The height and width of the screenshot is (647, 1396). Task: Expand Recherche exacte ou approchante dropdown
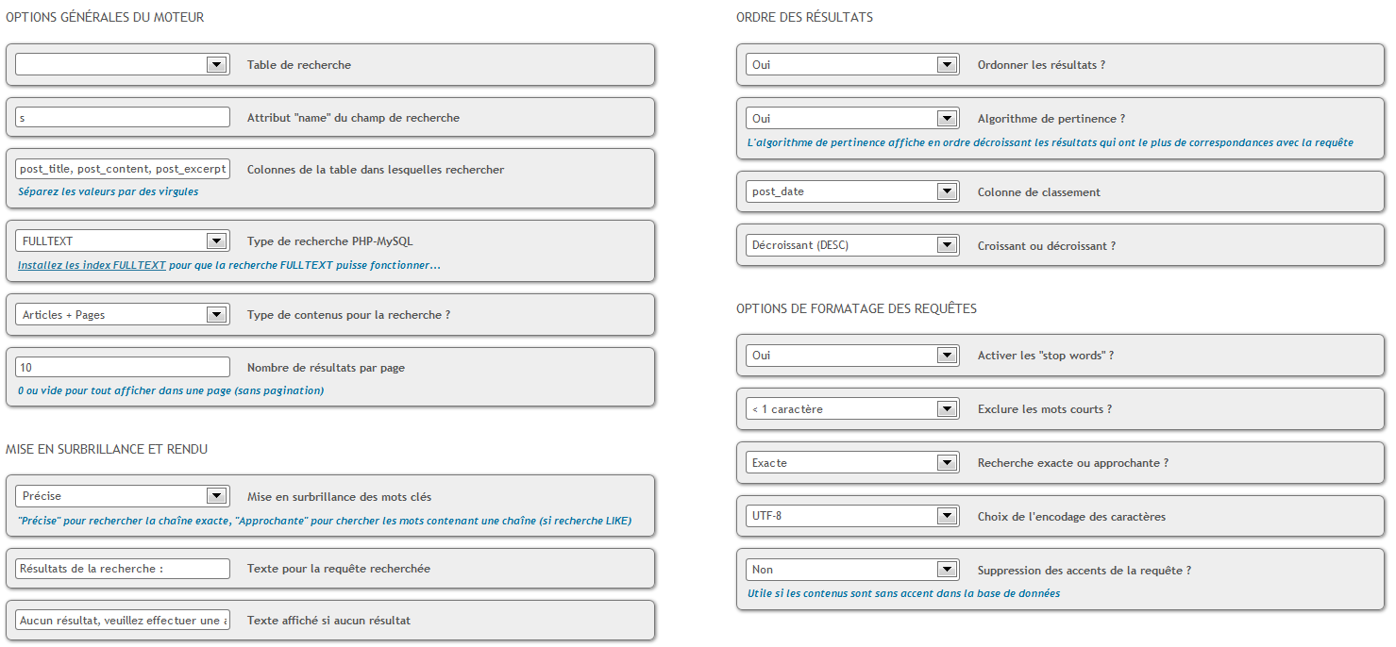point(852,463)
